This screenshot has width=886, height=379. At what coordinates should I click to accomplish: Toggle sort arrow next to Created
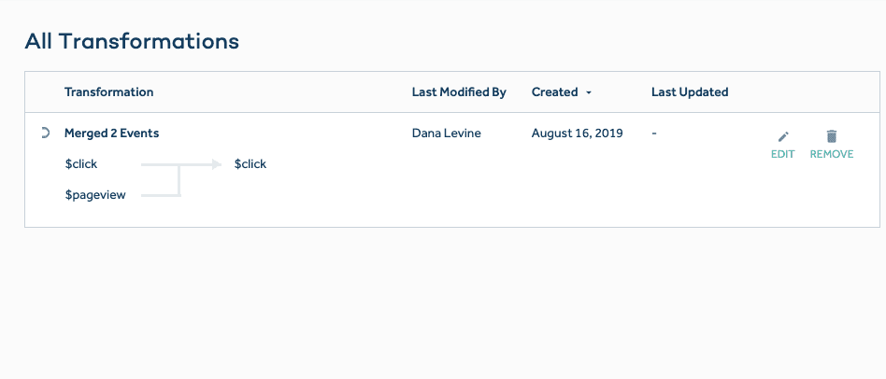[x=589, y=92]
